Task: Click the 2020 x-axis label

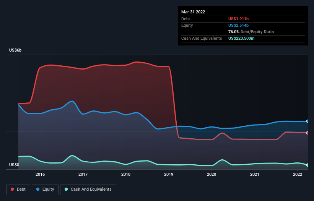Action: [x=212, y=174]
